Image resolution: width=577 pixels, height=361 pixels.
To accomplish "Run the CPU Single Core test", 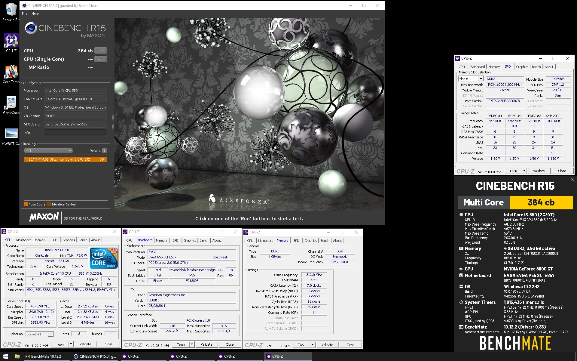I will pos(101,59).
